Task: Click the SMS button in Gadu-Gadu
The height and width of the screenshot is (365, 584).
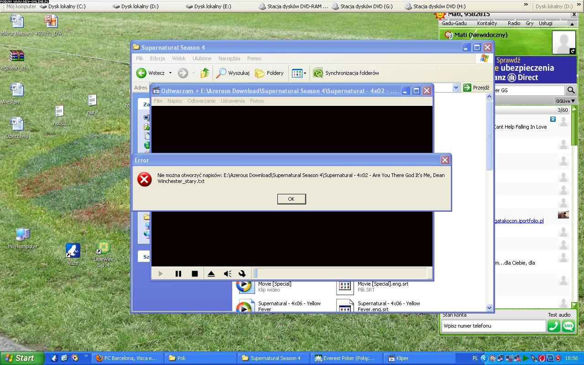Action: pyautogui.click(x=568, y=326)
